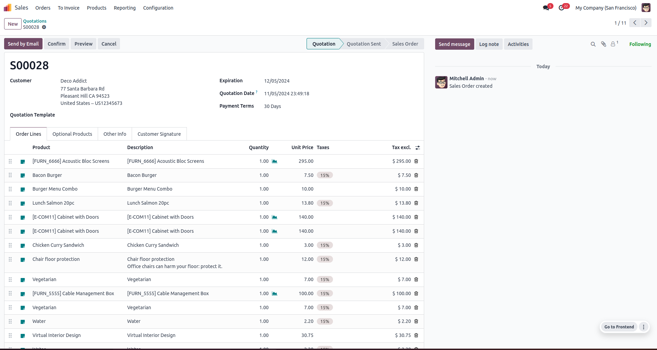Expand the Go to Frontend options menu
Screen dimensions: 657x350
(644, 327)
